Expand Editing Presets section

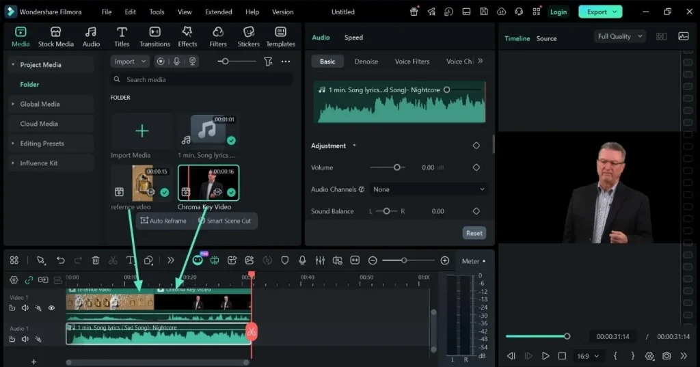[13, 144]
